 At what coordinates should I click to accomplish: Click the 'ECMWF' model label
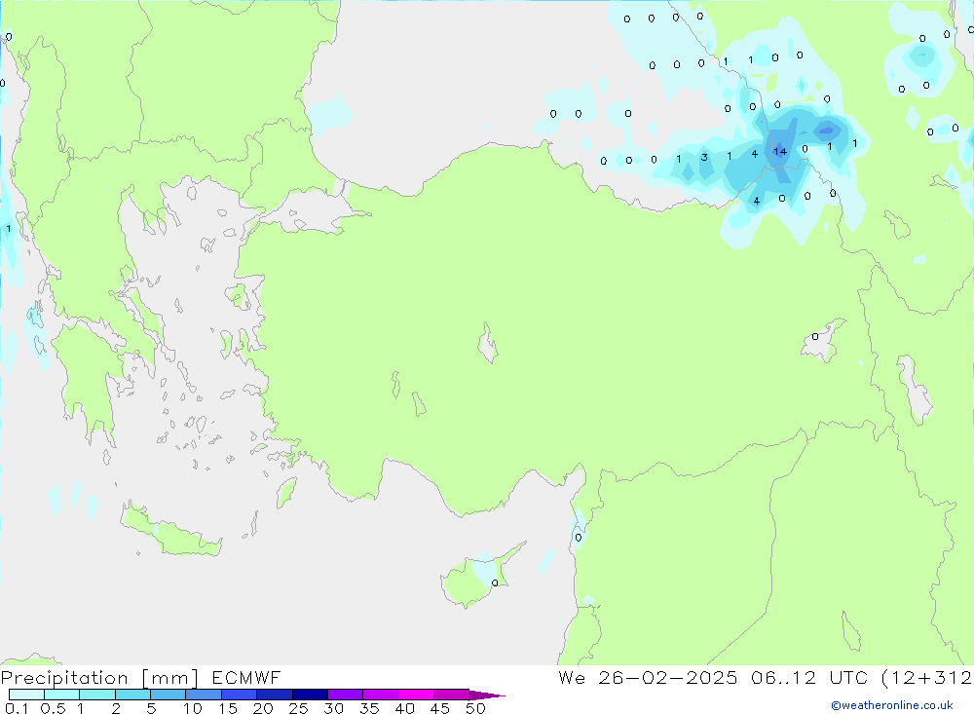pos(246,677)
